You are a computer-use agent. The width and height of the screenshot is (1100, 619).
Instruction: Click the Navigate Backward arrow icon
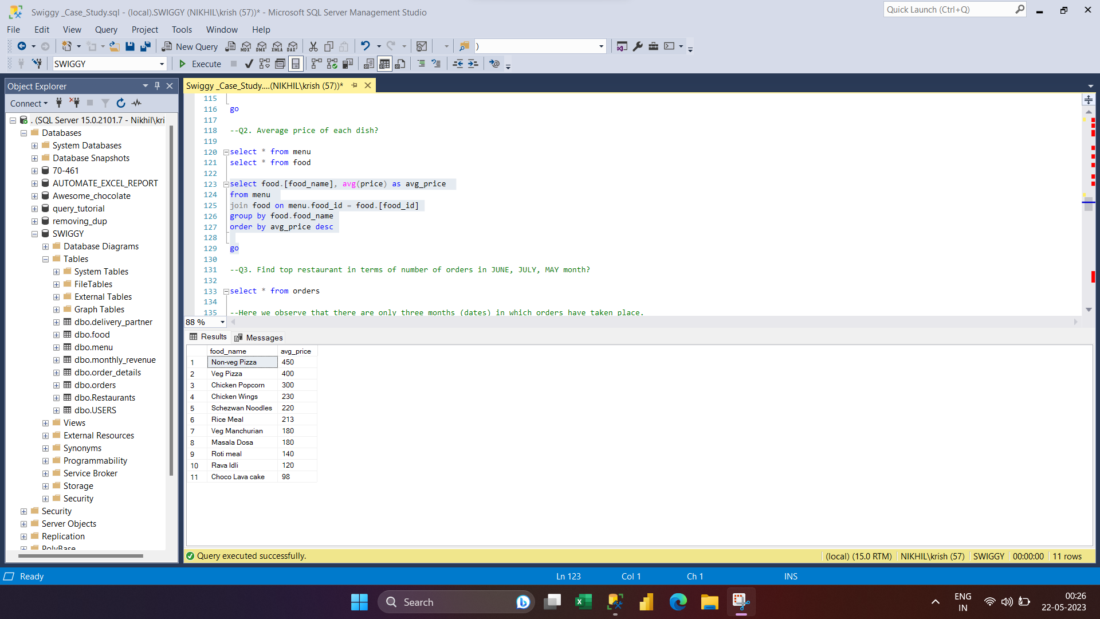pos(22,46)
